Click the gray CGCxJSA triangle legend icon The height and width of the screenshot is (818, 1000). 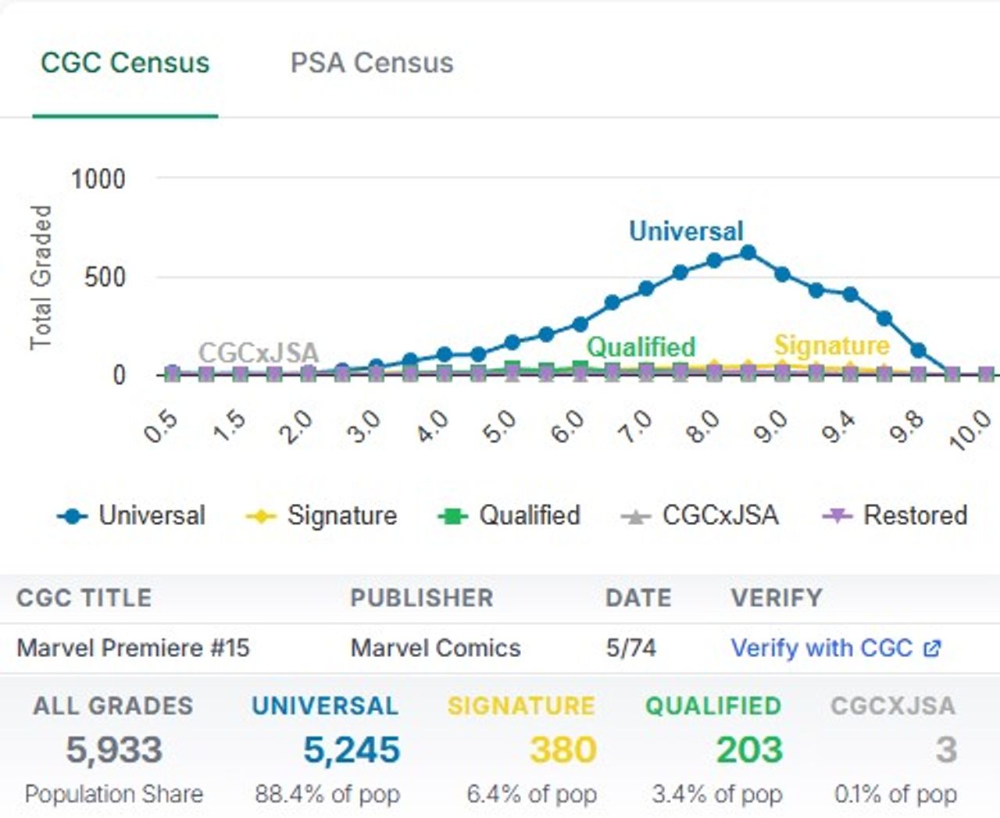coord(635,517)
